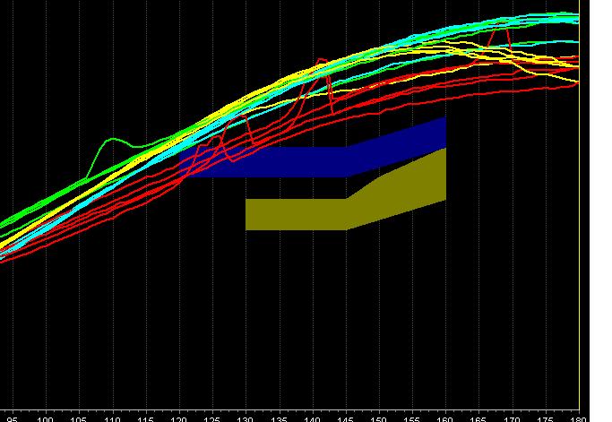Click the green curve bump near 110
The image size is (612, 422).
tap(113, 140)
